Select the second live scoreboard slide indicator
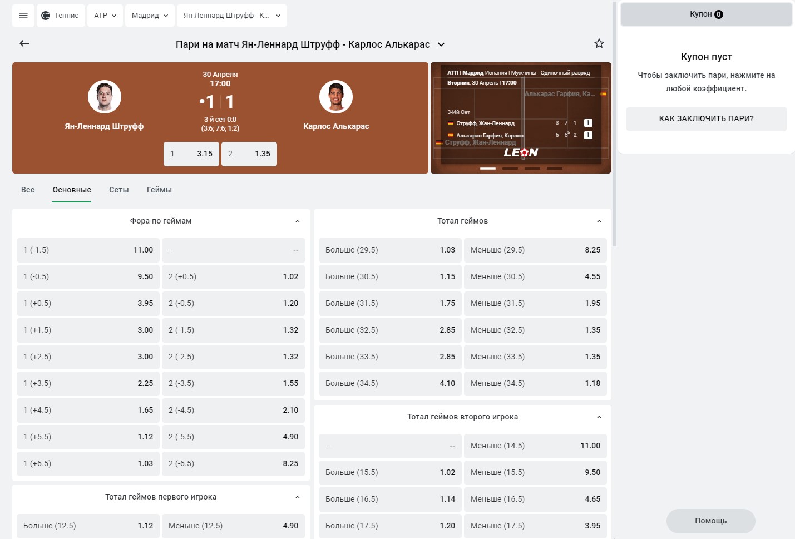Image resolution: width=795 pixels, height=539 pixels. click(x=510, y=169)
